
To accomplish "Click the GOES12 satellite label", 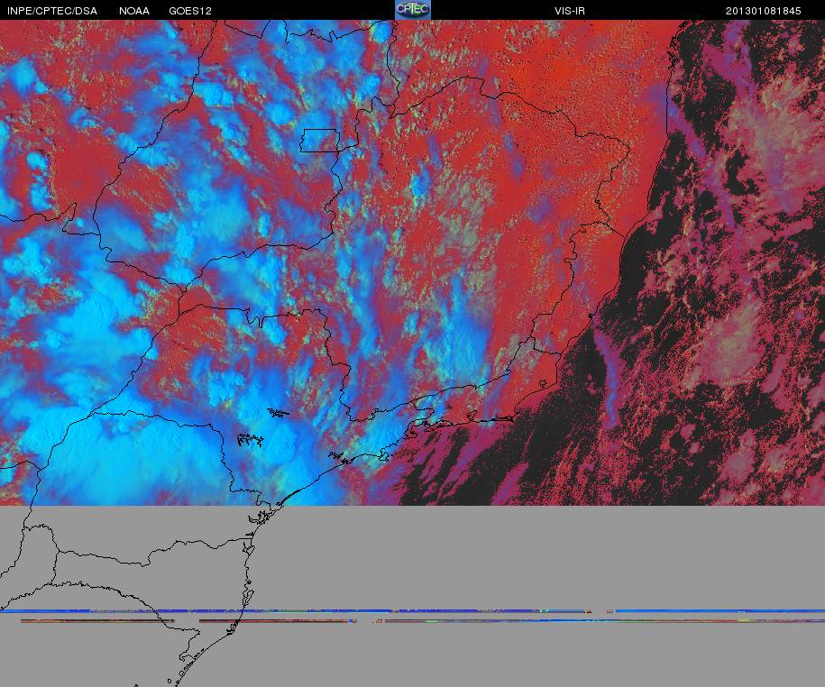I will coord(190,11).
